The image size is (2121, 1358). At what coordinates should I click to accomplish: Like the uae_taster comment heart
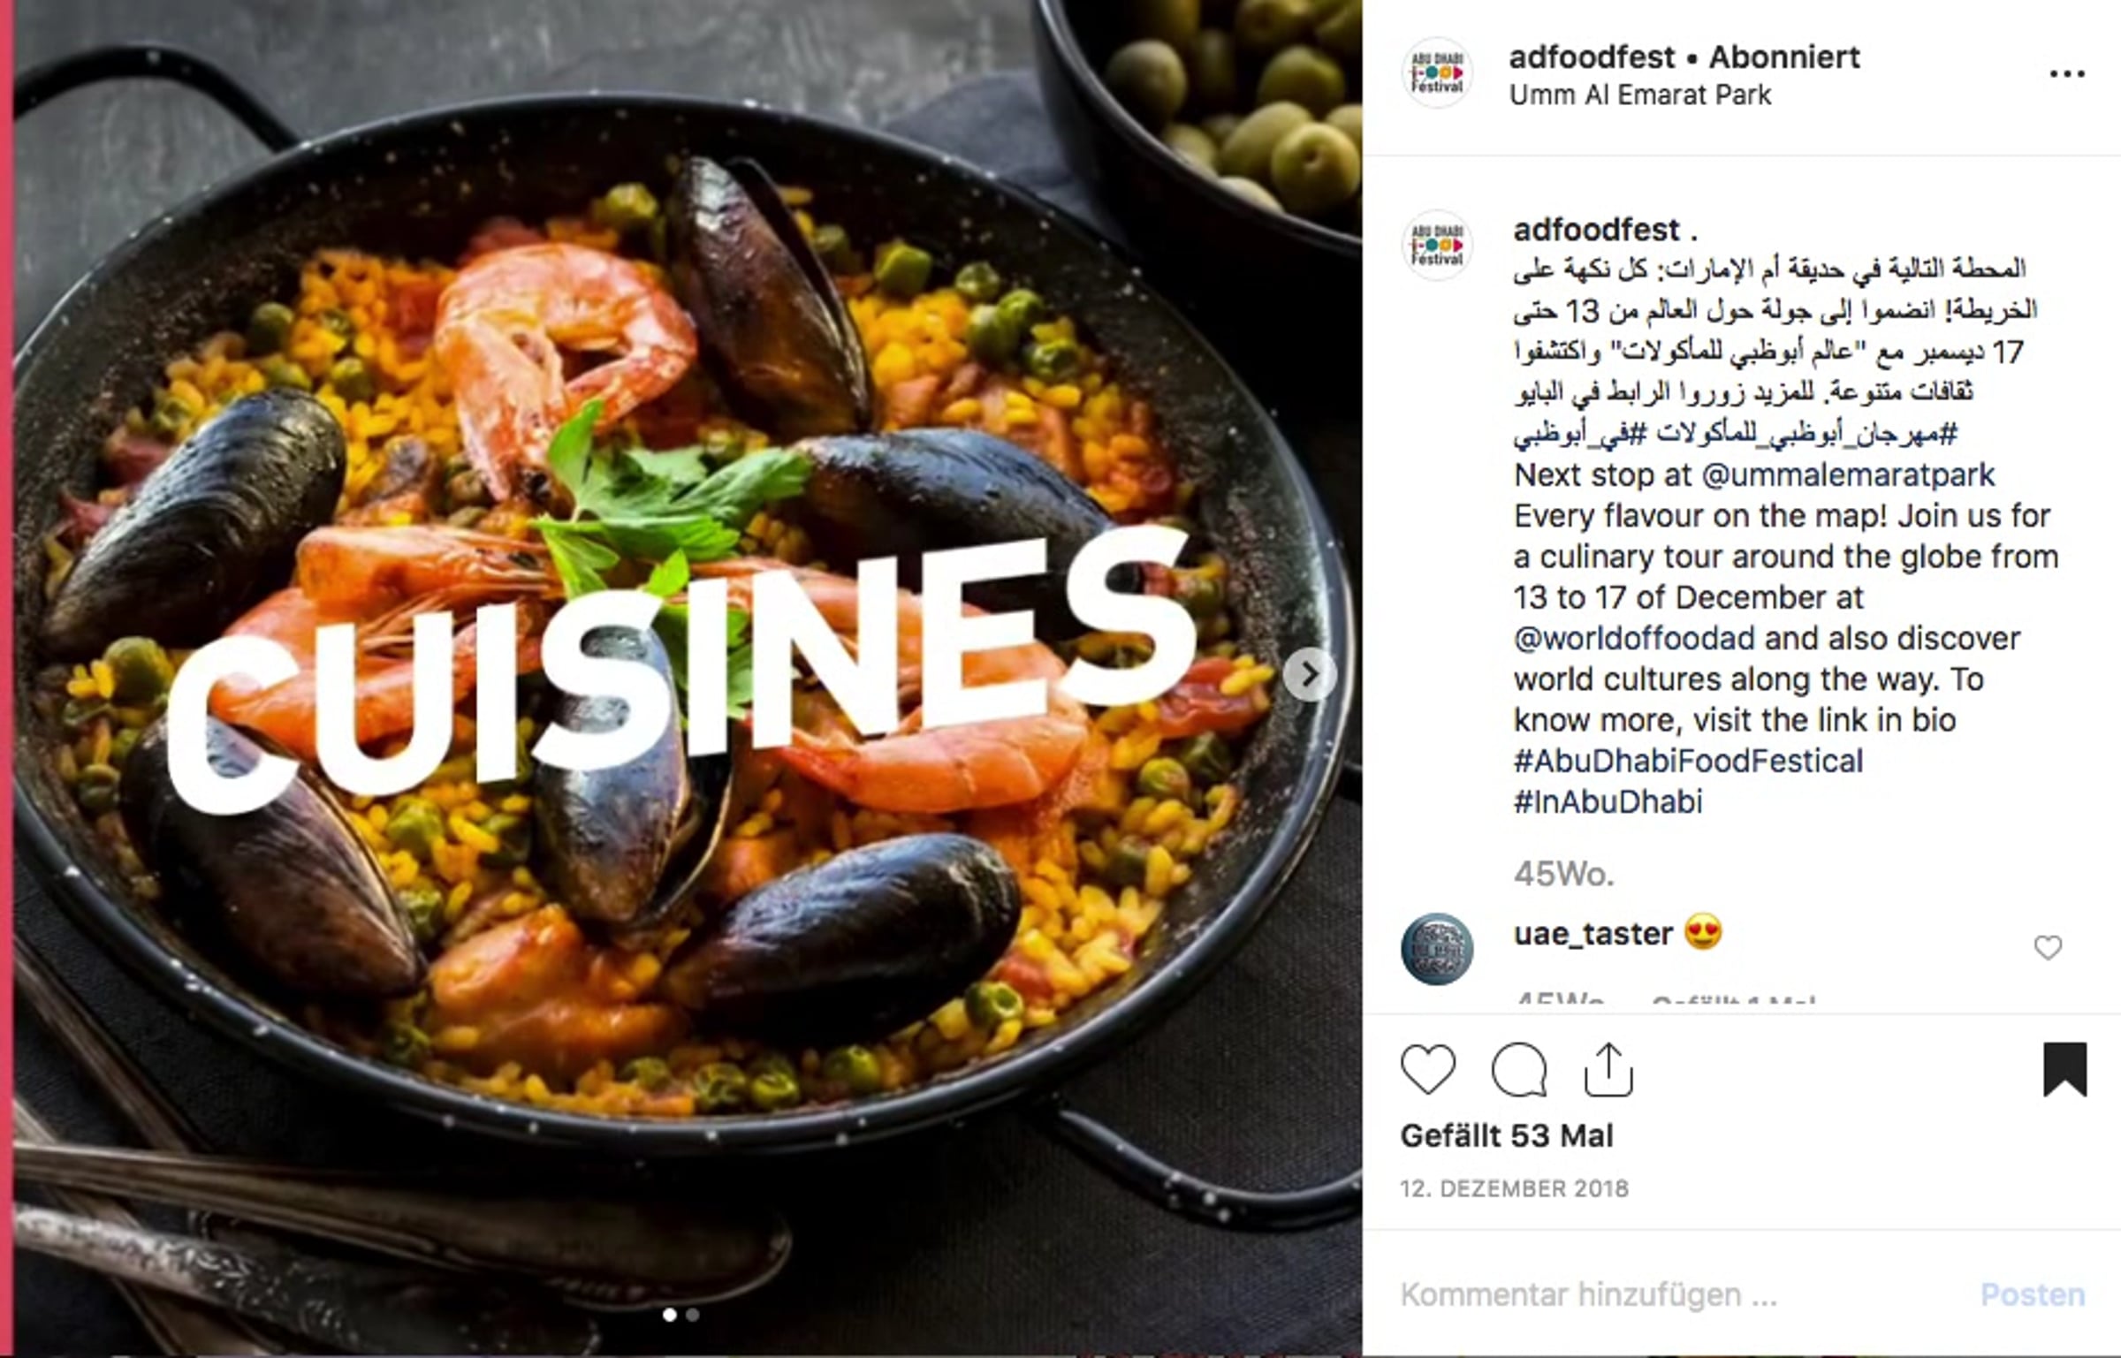click(x=2048, y=948)
